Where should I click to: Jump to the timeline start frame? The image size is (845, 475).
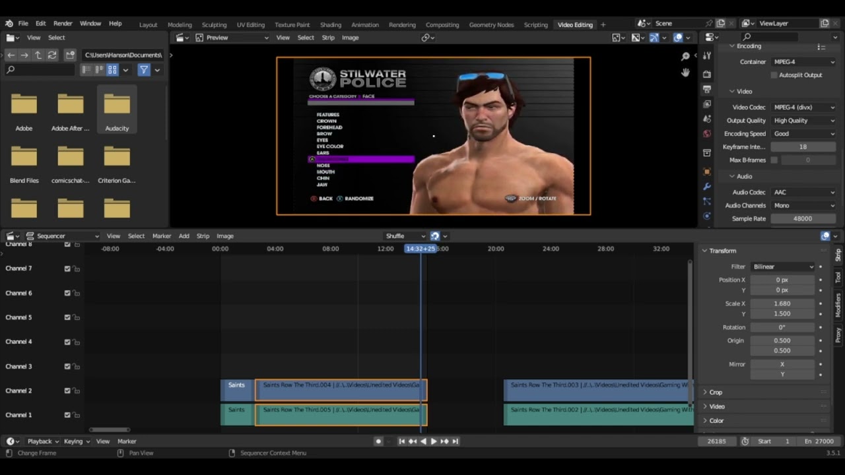point(401,441)
